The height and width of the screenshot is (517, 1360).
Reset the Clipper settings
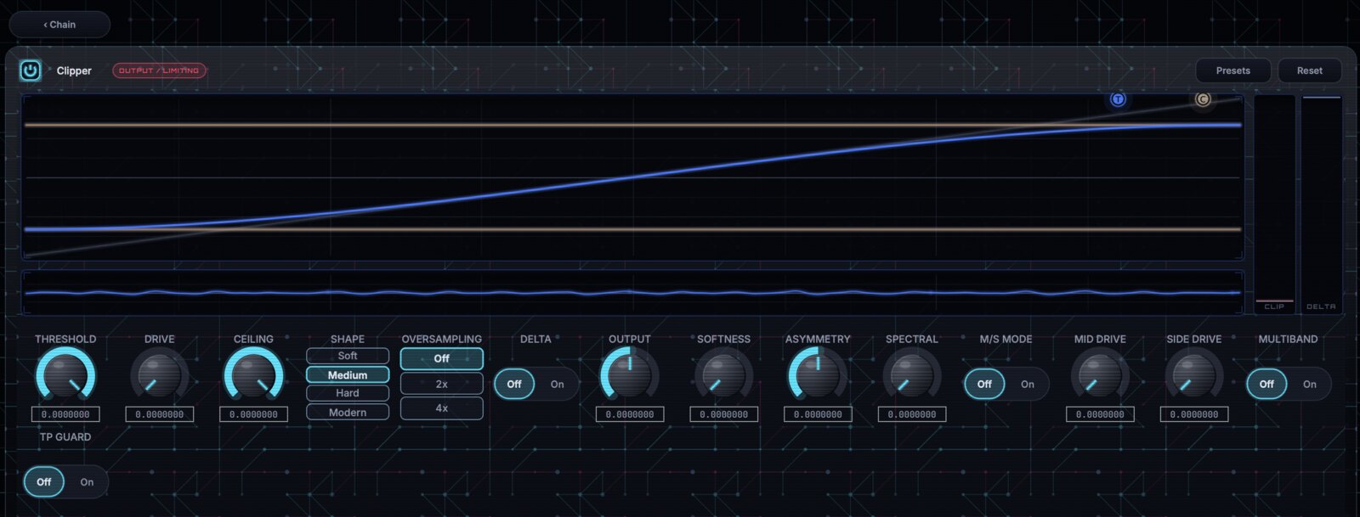(x=1309, y=70)
